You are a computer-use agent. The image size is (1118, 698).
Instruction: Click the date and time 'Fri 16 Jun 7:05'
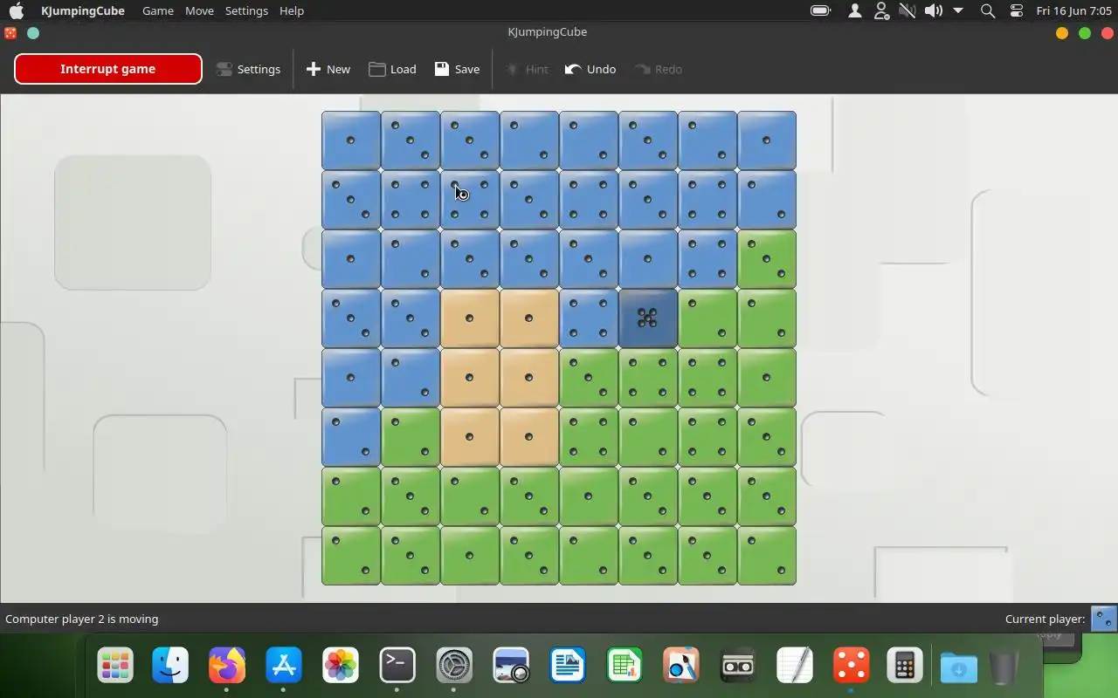(x=1073, y=10)
